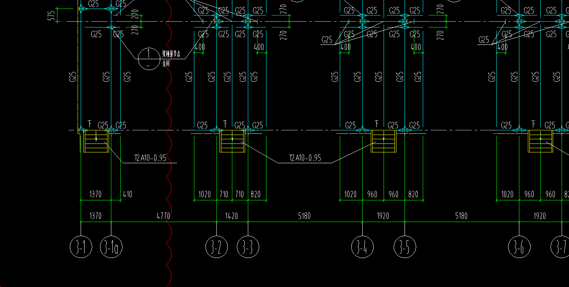The image size is (569, 287).
Task: Select the axis grid bubble 3-1a
Action: click(111, 247)
